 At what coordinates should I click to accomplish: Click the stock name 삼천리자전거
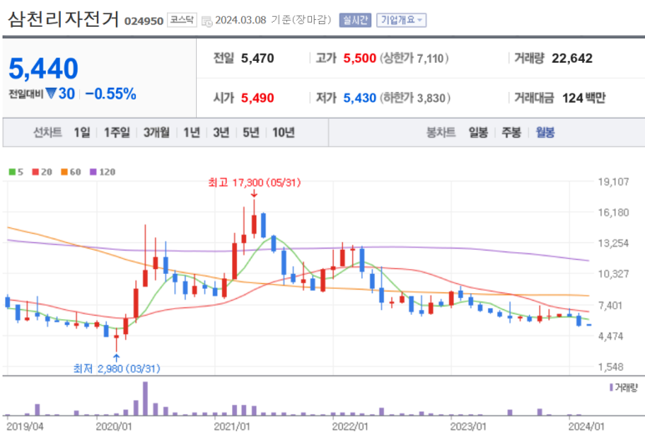[x=63, y=19]
